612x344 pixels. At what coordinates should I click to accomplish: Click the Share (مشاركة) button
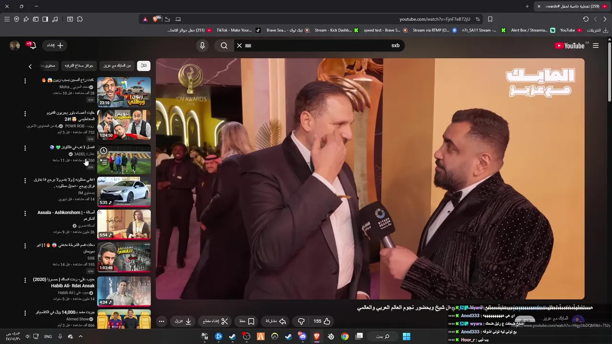point(275,321)
